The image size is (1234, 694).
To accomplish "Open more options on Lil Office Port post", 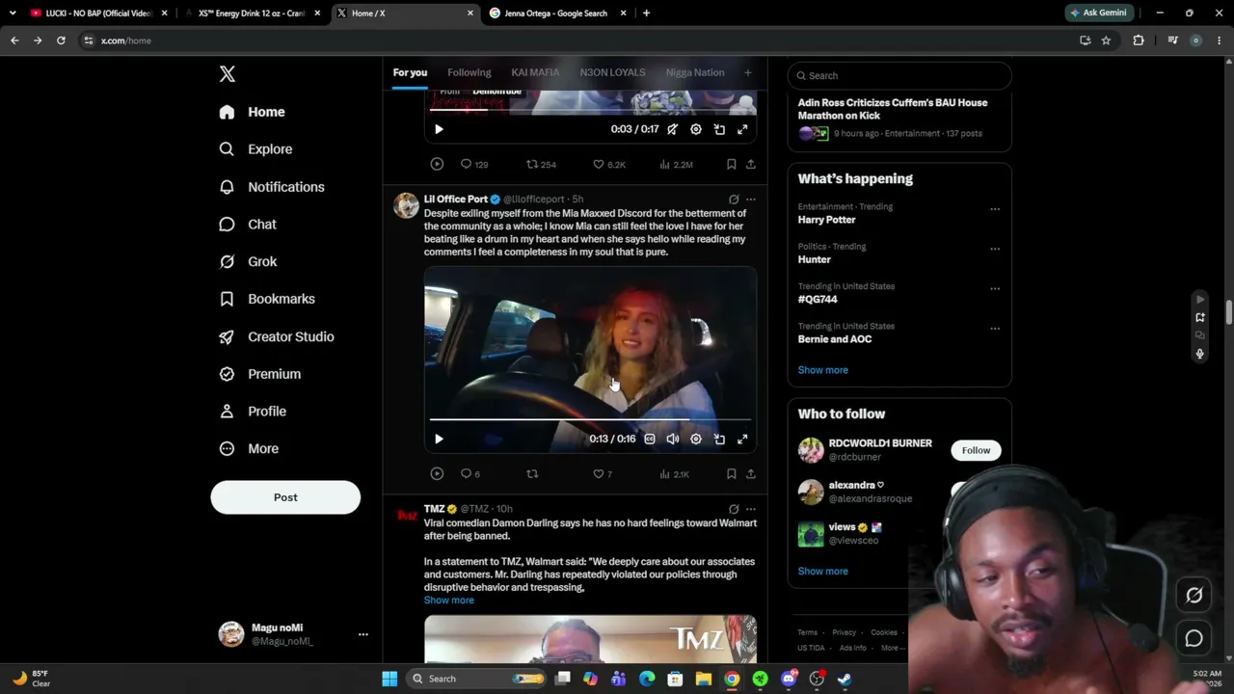I will [x=751, y=200].
